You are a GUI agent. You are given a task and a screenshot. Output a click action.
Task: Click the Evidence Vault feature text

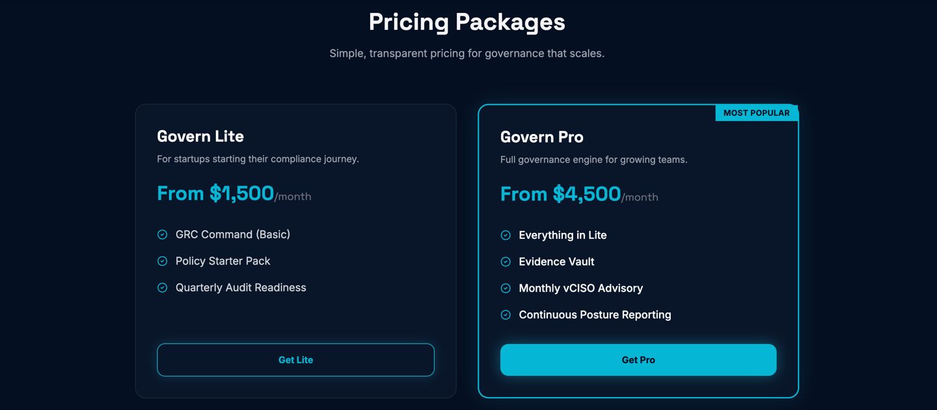point(556,262)
